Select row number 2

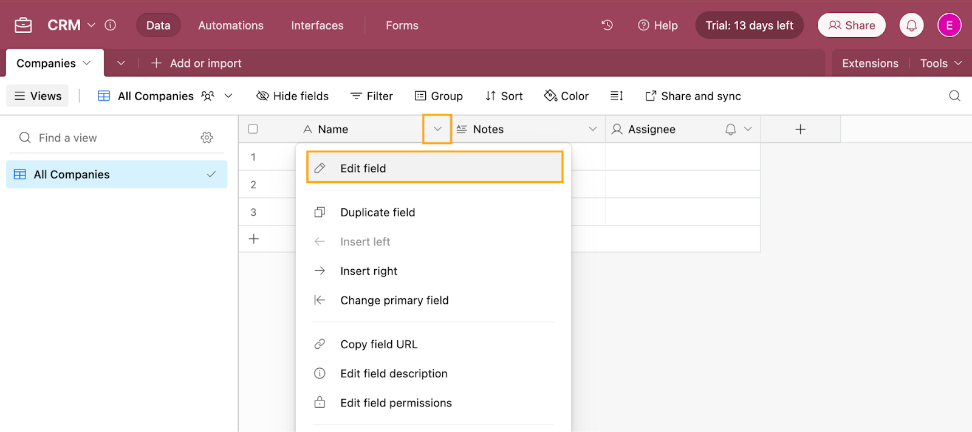click(253, 185)
